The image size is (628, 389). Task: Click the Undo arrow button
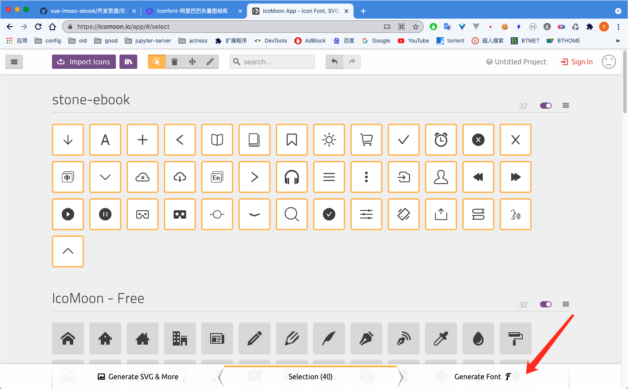tap(334, 62)
